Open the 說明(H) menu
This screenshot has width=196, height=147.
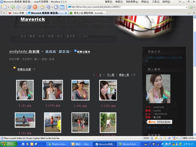point(166,2)
